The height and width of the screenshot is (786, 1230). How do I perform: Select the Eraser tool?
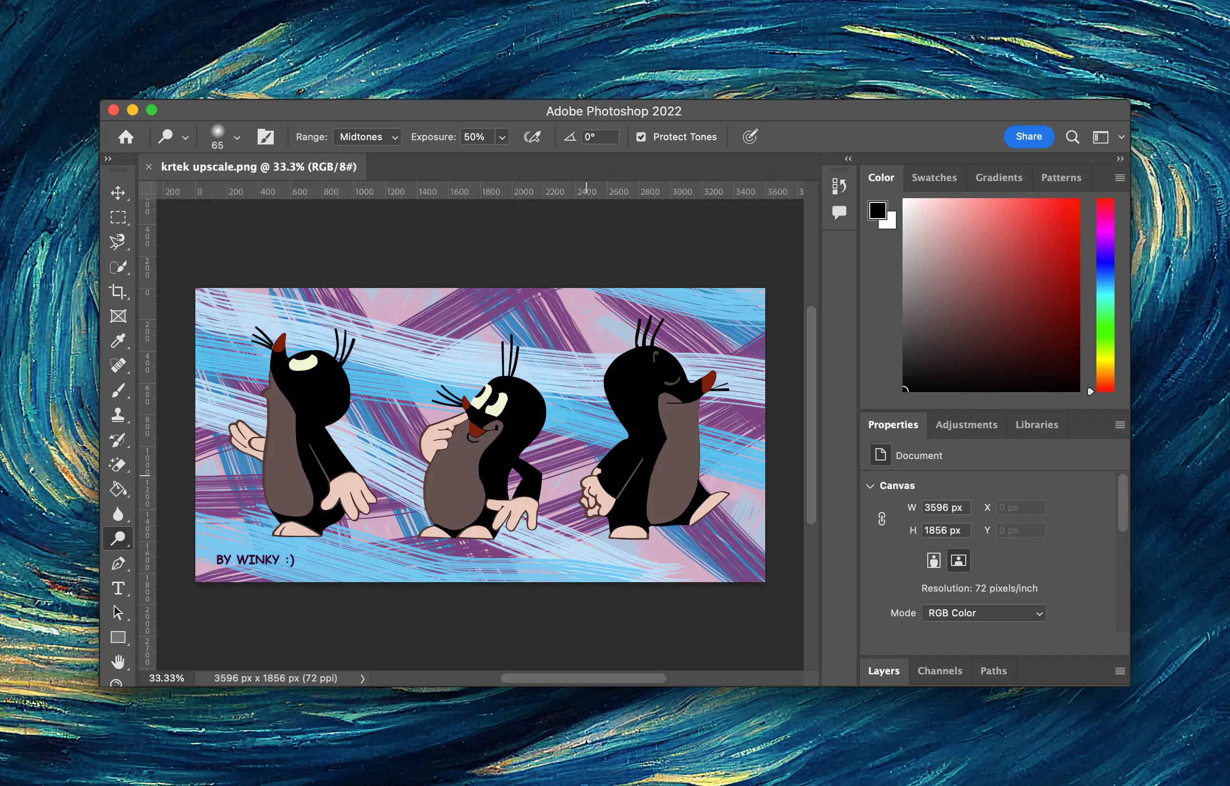click(x=118, y=464)
